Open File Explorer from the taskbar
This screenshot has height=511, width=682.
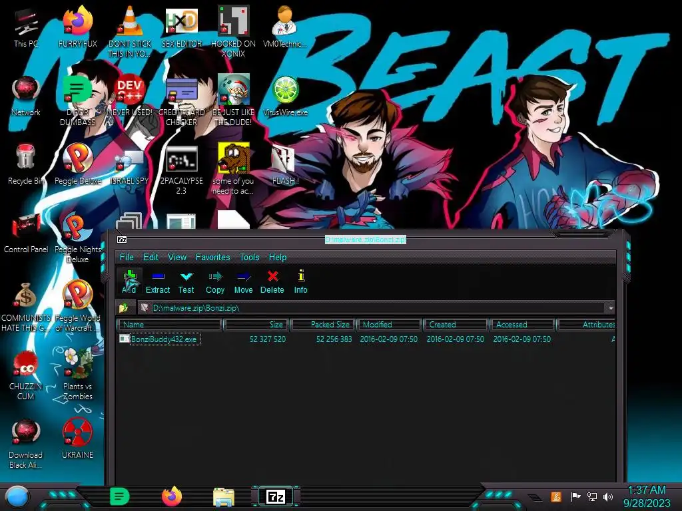(224, 498)
